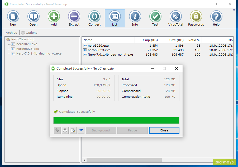This screenshot has width=238, height=167.
Task: Click the nero3020.exe file icon in the list
Action: click(85, 45)
